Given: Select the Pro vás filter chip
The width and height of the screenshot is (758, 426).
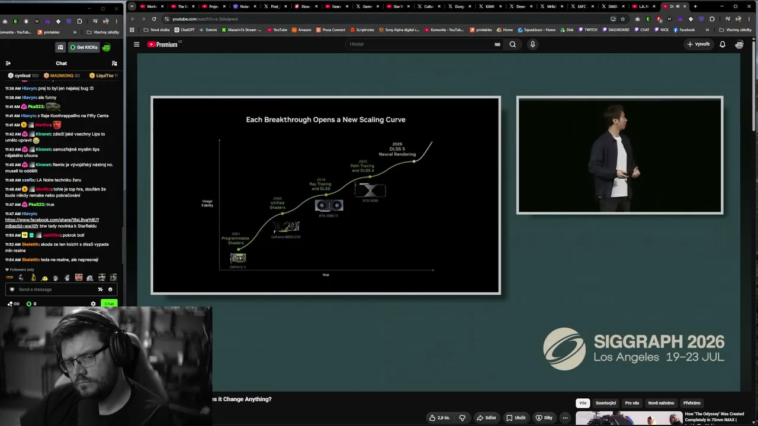Looking at the screenshot, I should (x=632, y=403).
